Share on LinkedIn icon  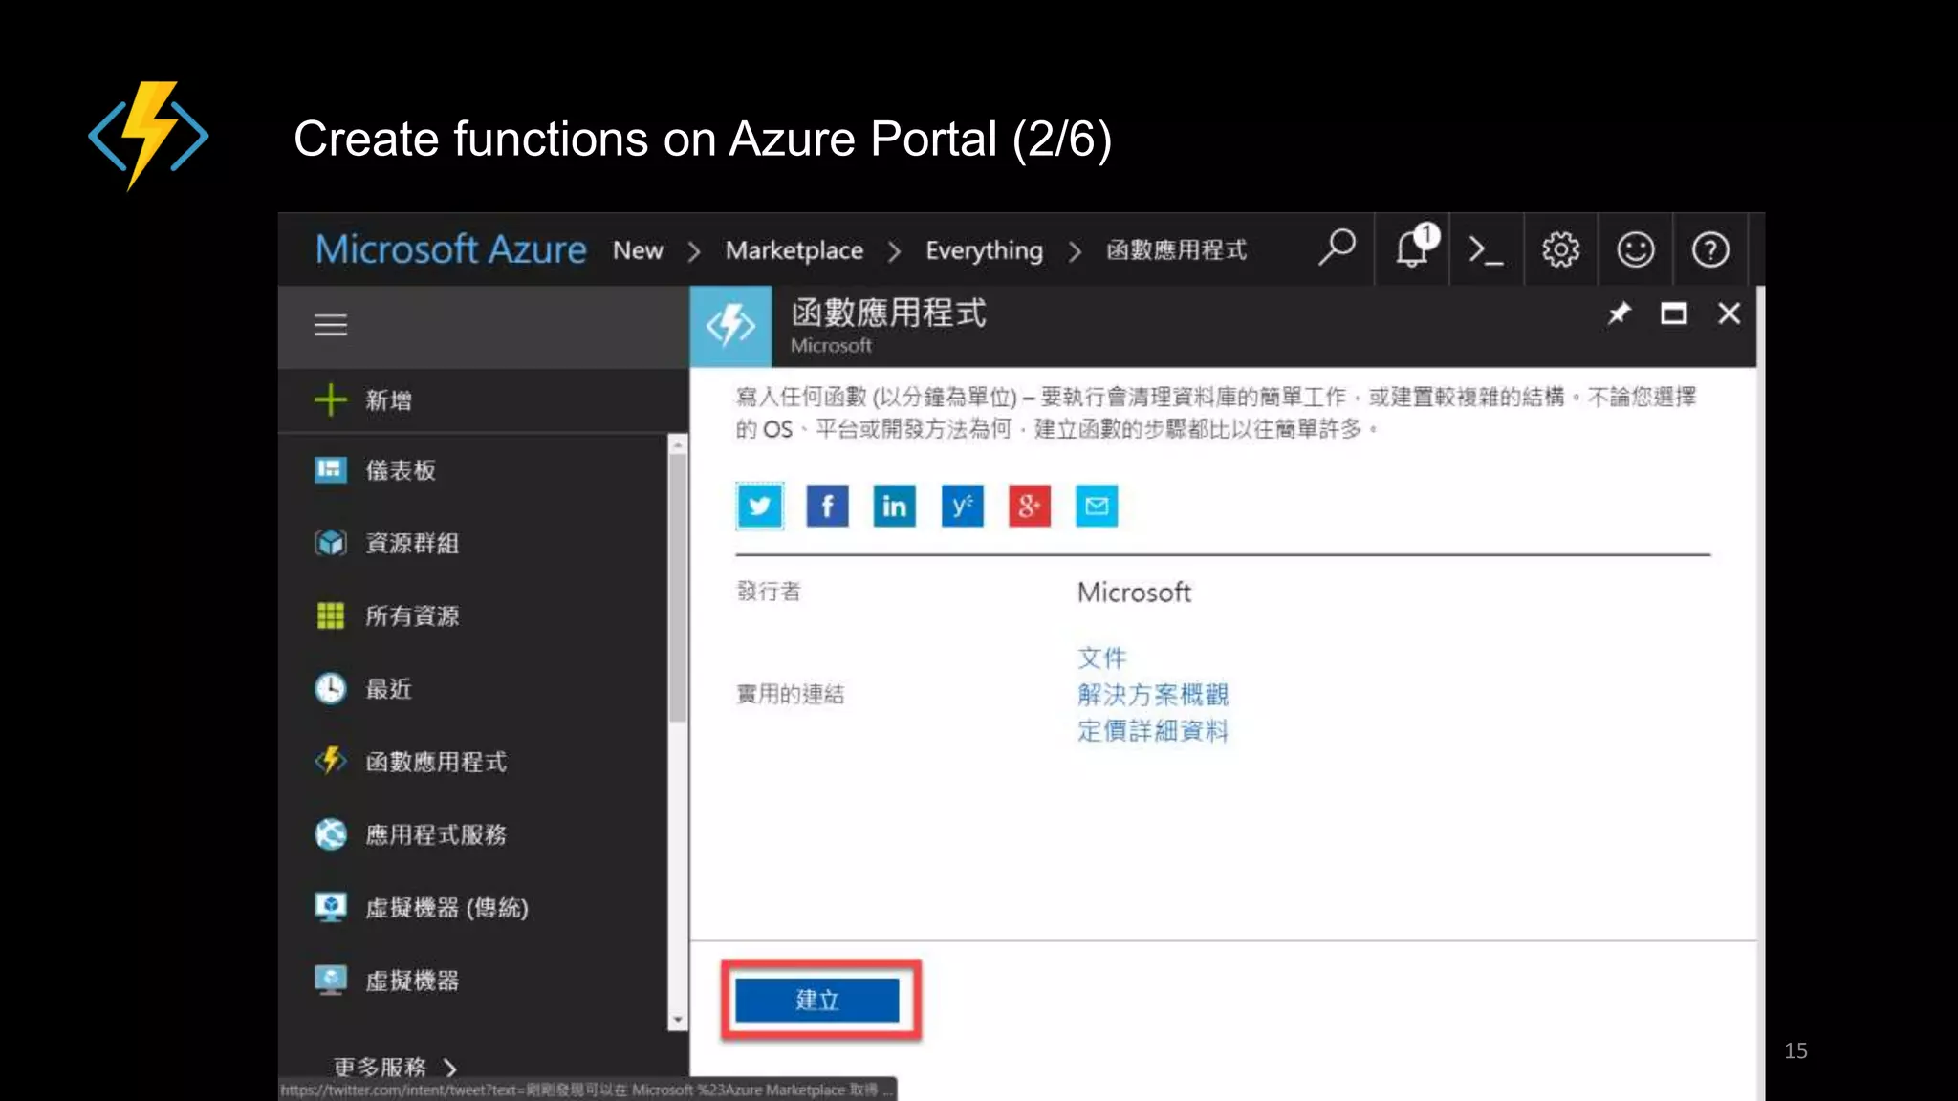(x=894, y=506)
